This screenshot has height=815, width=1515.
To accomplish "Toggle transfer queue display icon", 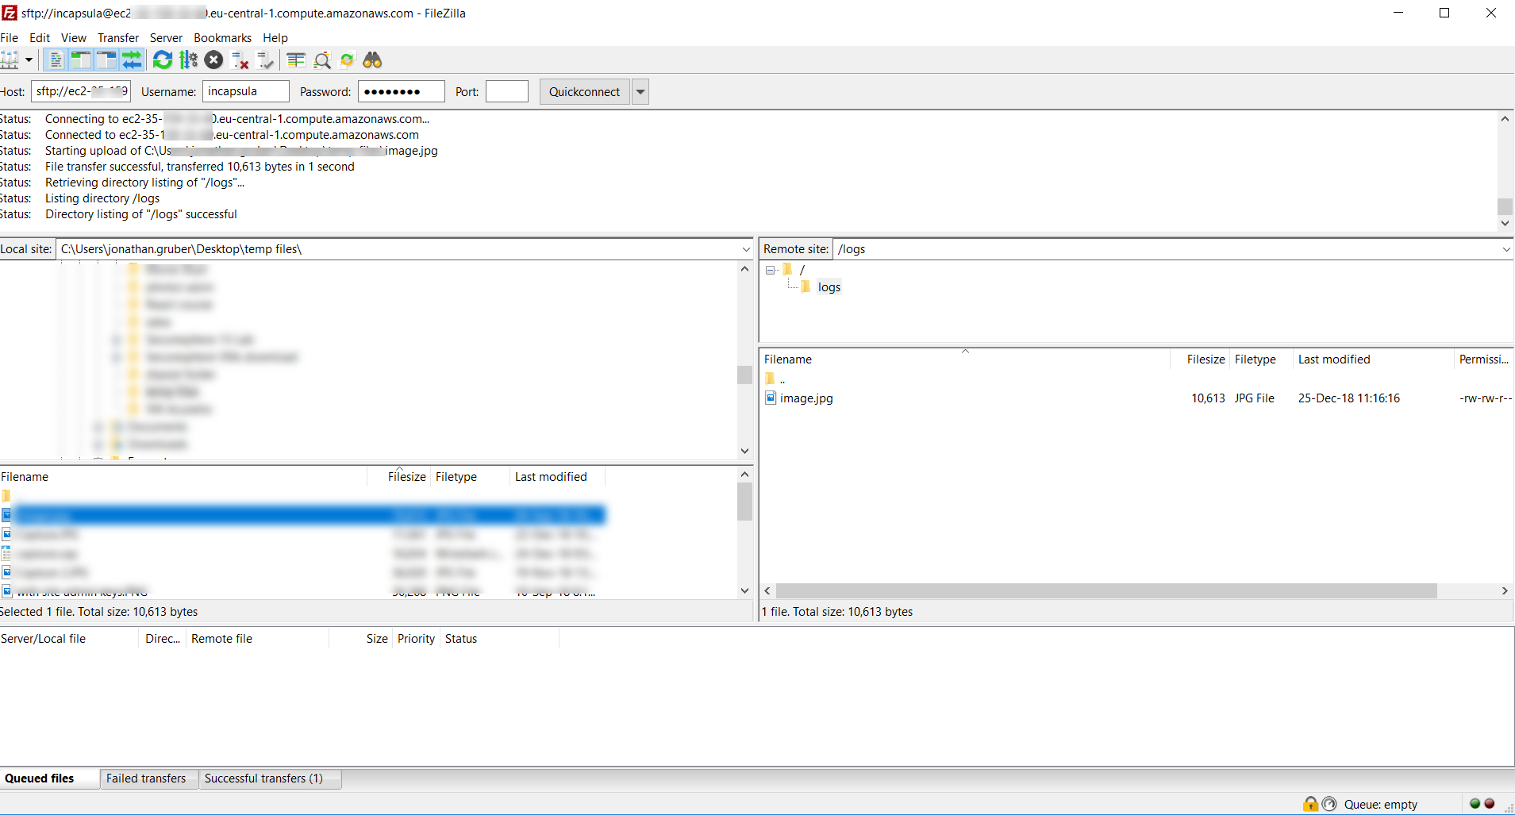I will (132, 60).
